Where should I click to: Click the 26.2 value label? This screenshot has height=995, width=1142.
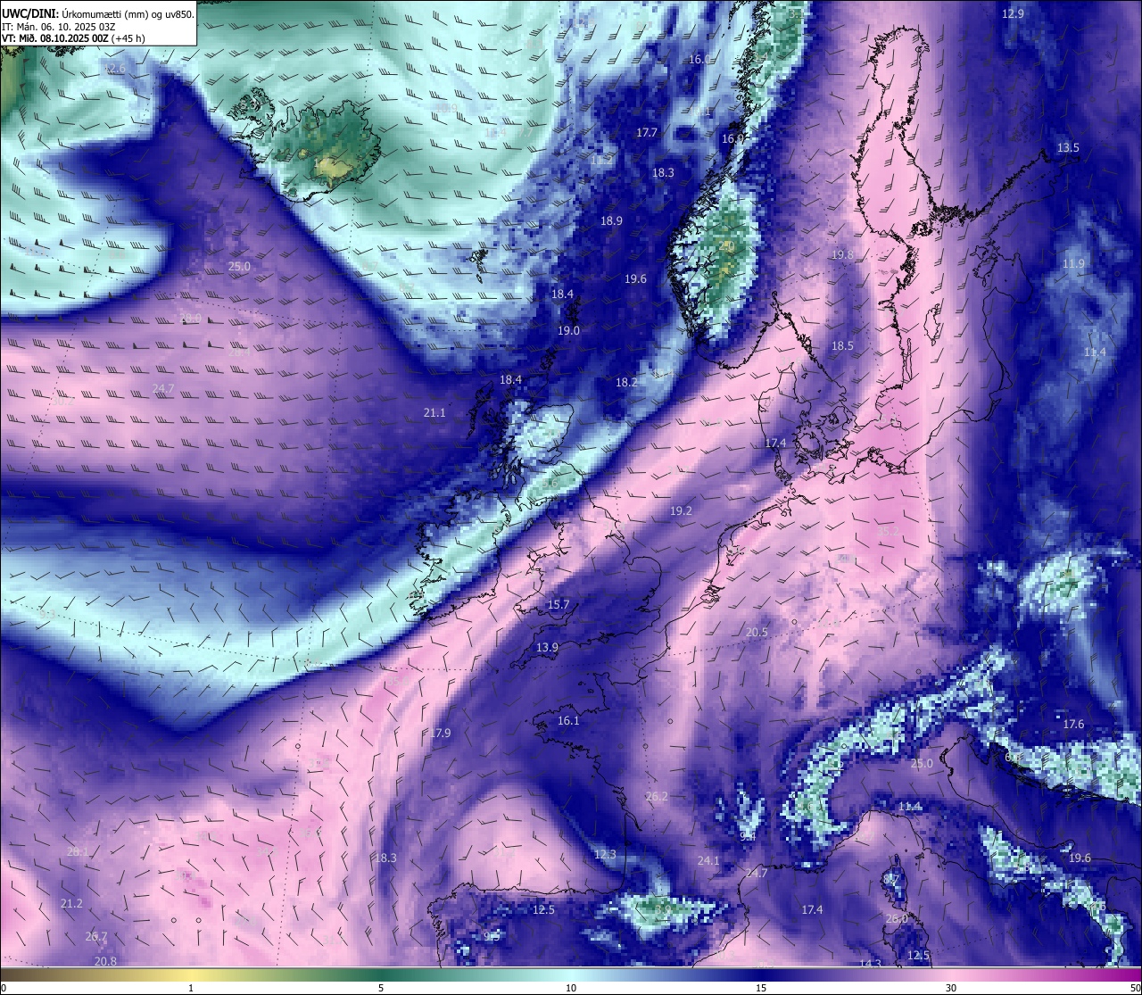pyautogui.click(x=657, y=796)
